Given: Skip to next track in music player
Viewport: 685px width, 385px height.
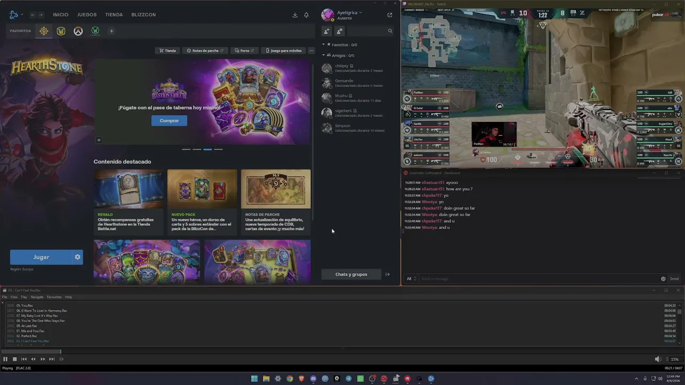Looking at the screenshot, I should (x=51, y=359).
